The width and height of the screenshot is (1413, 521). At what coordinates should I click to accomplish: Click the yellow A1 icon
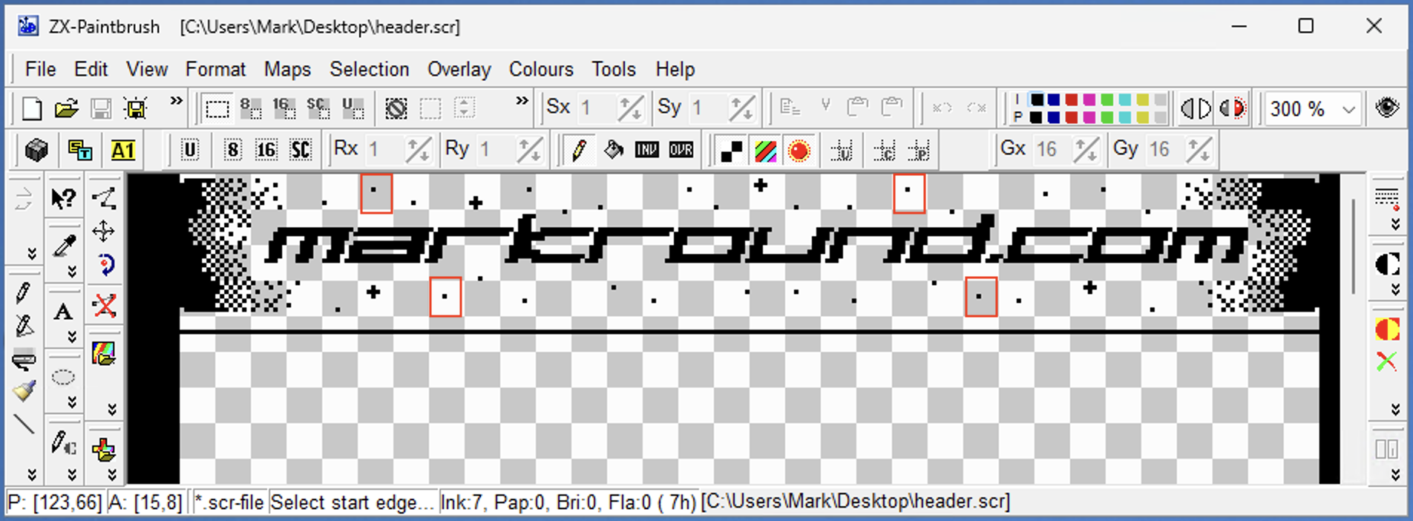[x=122, y=151]
